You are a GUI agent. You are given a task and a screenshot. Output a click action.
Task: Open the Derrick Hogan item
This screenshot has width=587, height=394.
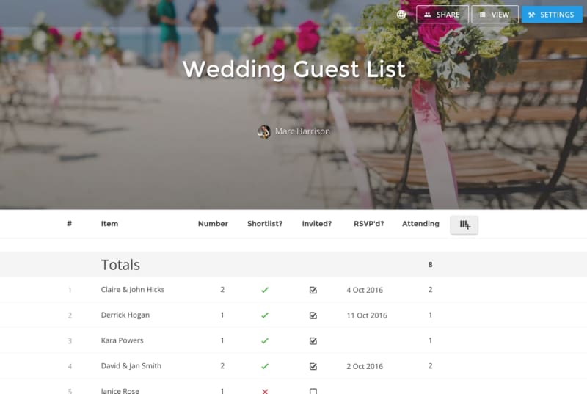point(125,315)
